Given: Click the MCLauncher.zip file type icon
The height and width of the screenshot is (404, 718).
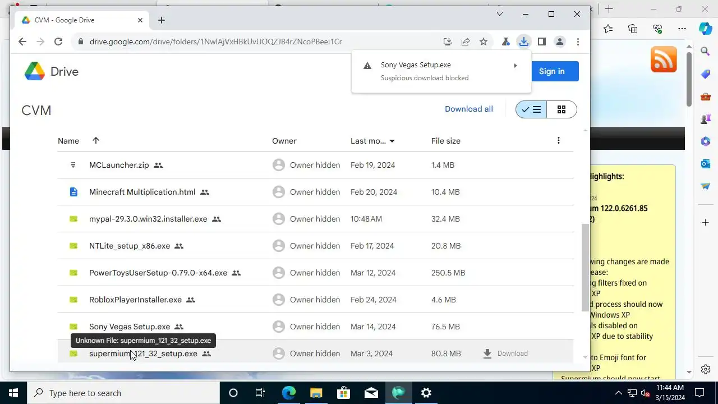Looking at the screenshot, I should [x=73, y=165].
